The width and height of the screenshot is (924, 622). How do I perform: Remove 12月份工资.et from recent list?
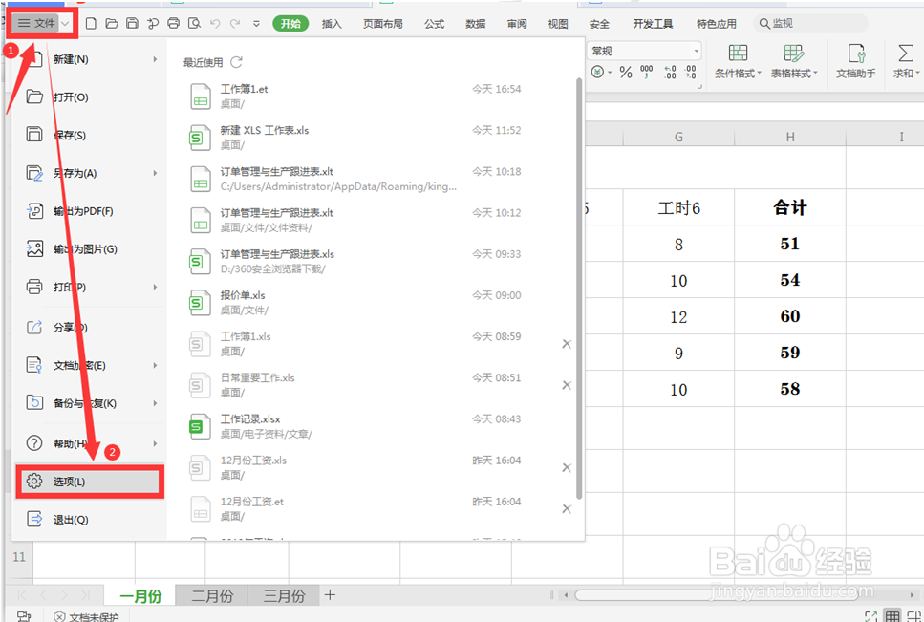coord(567,509)
